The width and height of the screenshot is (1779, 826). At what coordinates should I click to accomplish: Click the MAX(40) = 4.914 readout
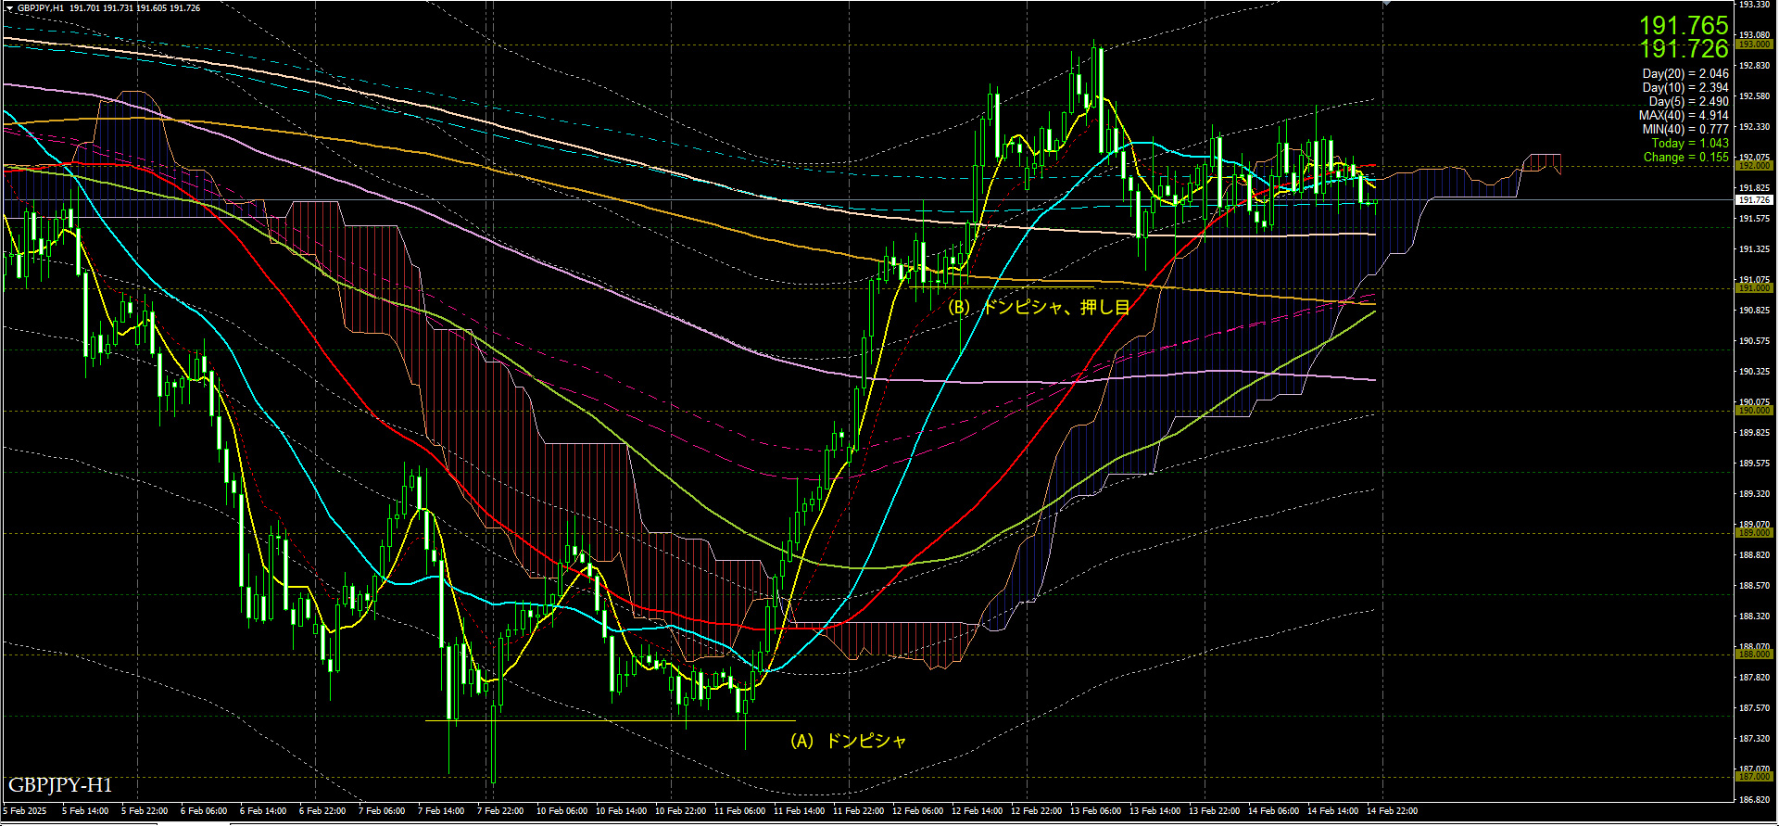[1683, 116]
